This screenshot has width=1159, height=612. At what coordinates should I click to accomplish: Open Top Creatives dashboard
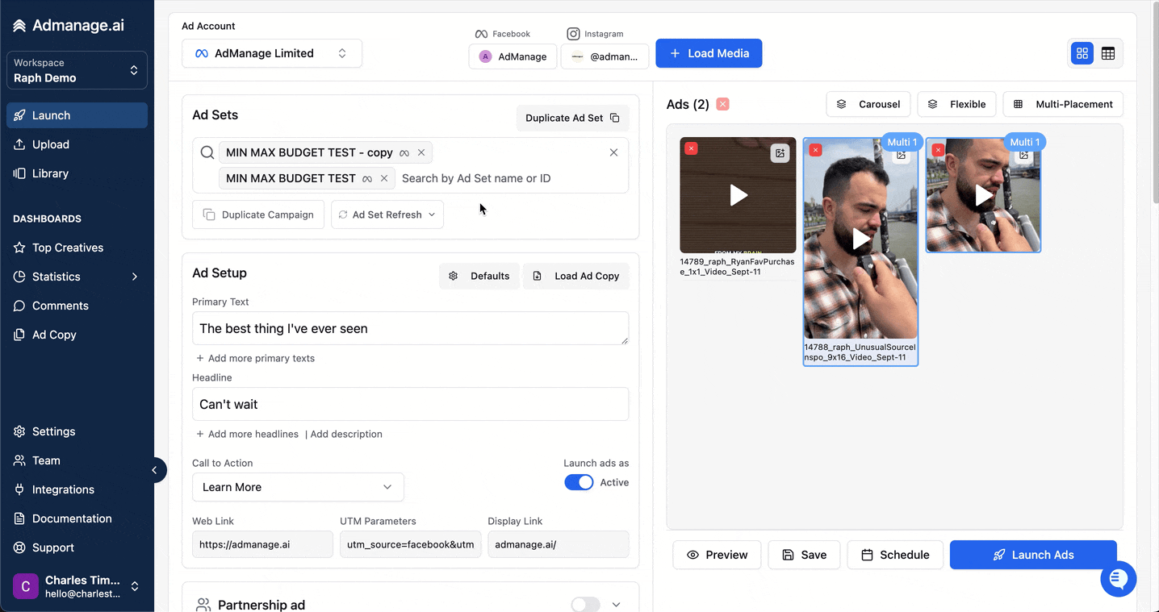coord(77,248)
